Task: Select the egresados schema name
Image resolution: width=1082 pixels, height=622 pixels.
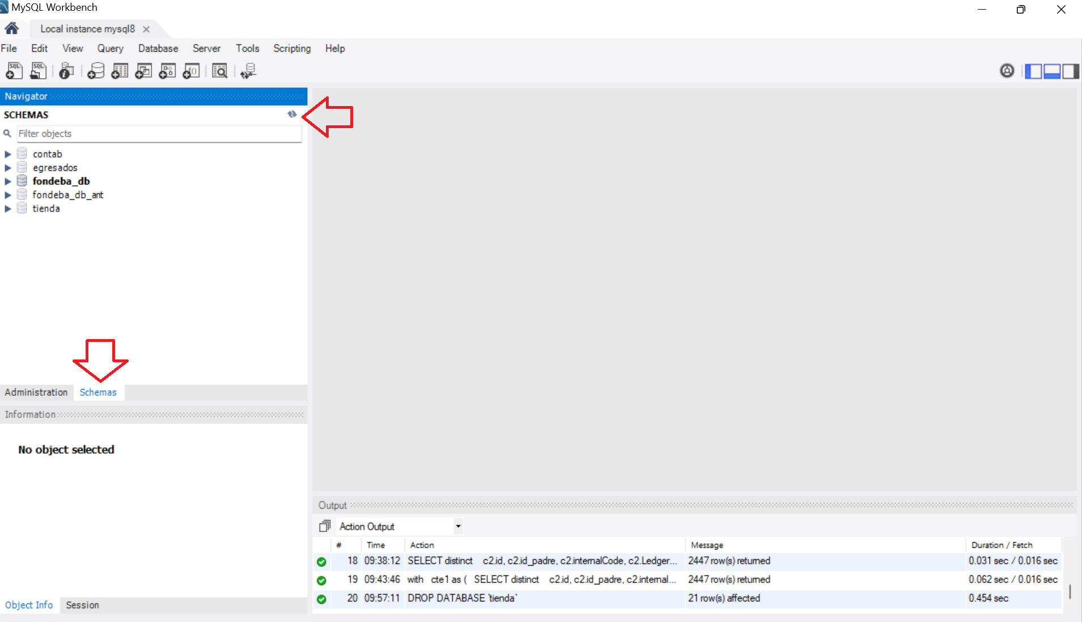Action: coord(55,168)
